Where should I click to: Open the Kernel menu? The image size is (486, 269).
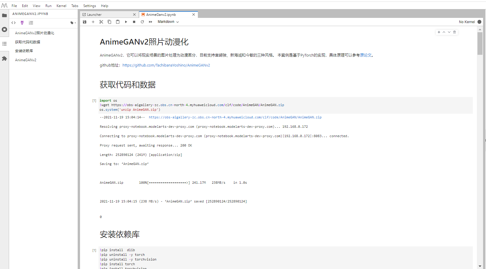coord(61,6)
